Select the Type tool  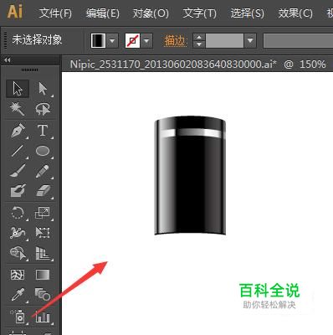pos(43,131)
